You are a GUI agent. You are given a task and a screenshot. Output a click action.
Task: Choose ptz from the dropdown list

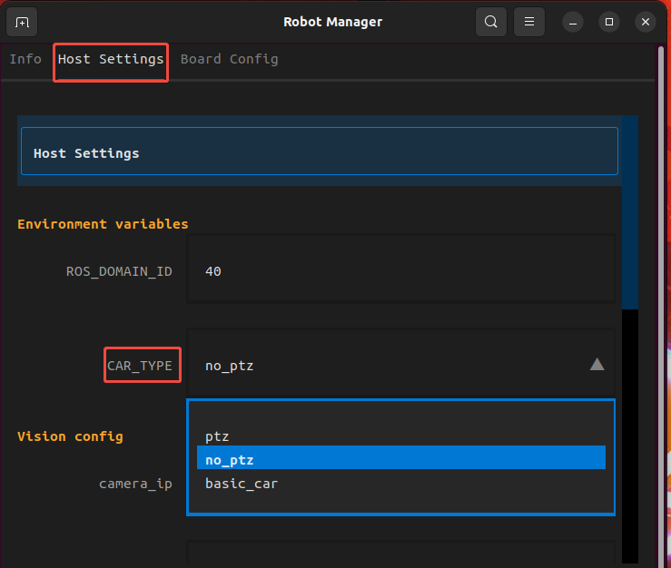[401, 436]
